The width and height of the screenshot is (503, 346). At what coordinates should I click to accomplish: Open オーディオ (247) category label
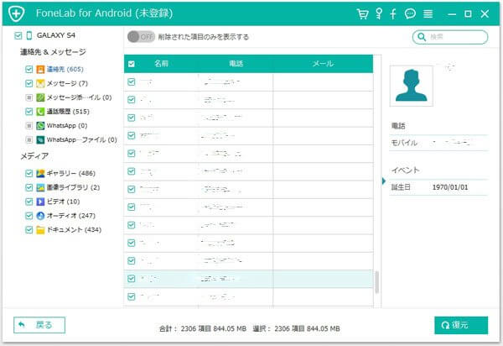[71, 216]
